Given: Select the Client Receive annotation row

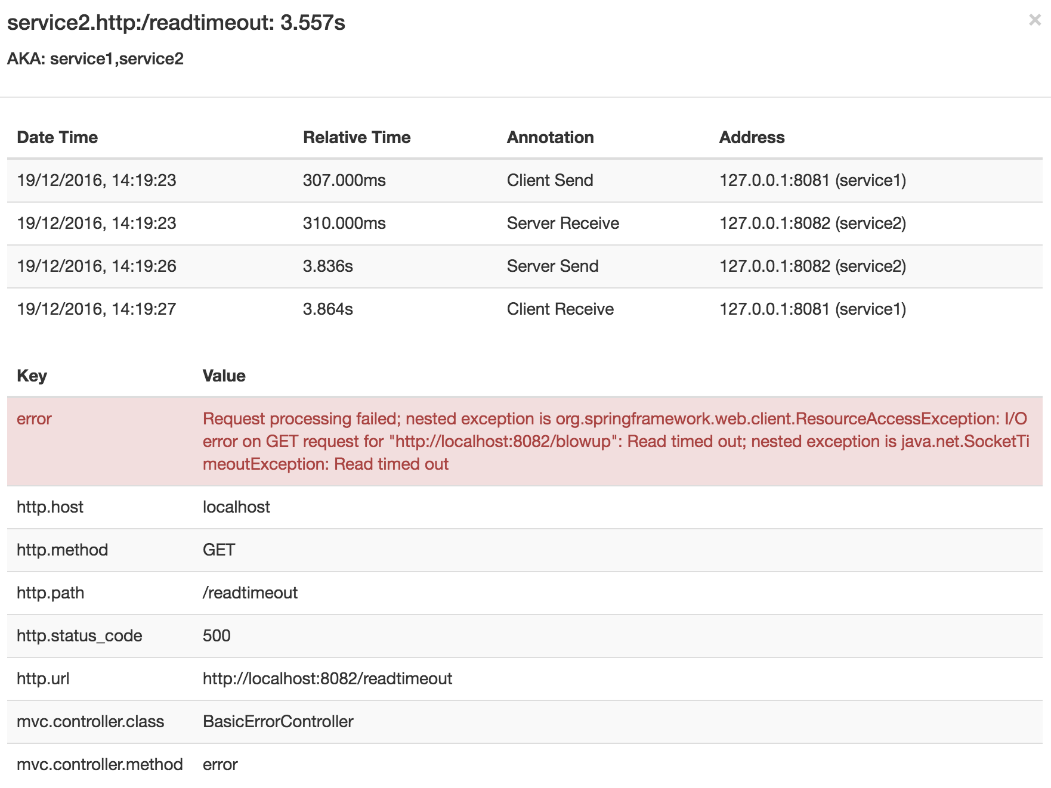Looking at the screenshot, I should [x=560, y=309].
